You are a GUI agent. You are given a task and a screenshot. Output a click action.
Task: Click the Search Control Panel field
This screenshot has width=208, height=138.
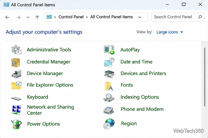tap(178, 17)
